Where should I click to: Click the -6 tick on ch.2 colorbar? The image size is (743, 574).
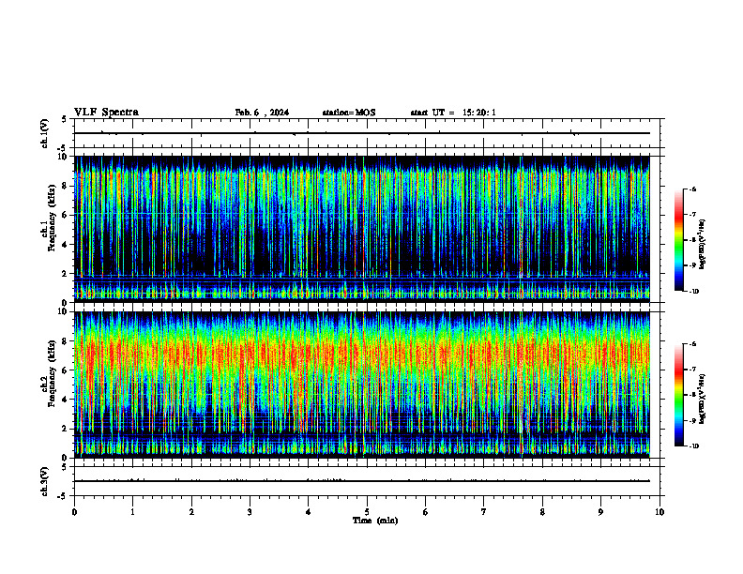(x=692, y=344)
